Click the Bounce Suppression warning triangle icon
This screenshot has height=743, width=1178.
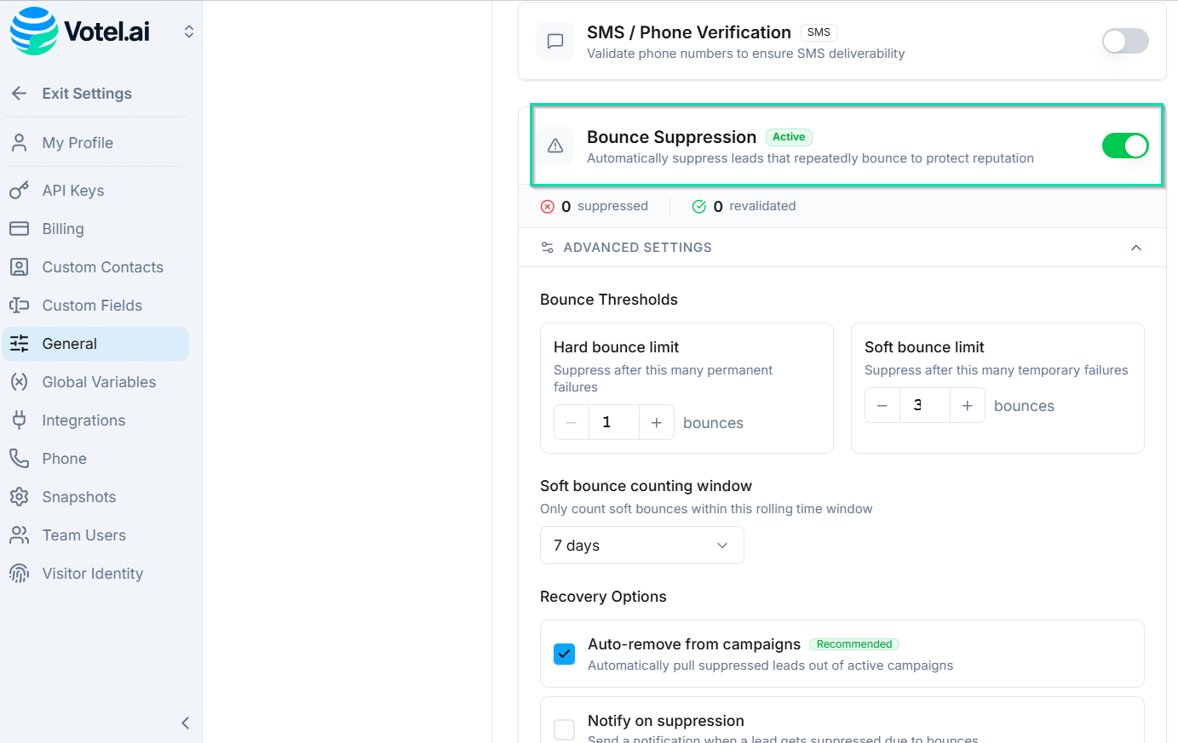[x=555, y=146]
